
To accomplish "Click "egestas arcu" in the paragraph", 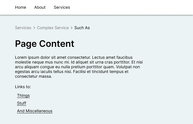I will 27,72.
